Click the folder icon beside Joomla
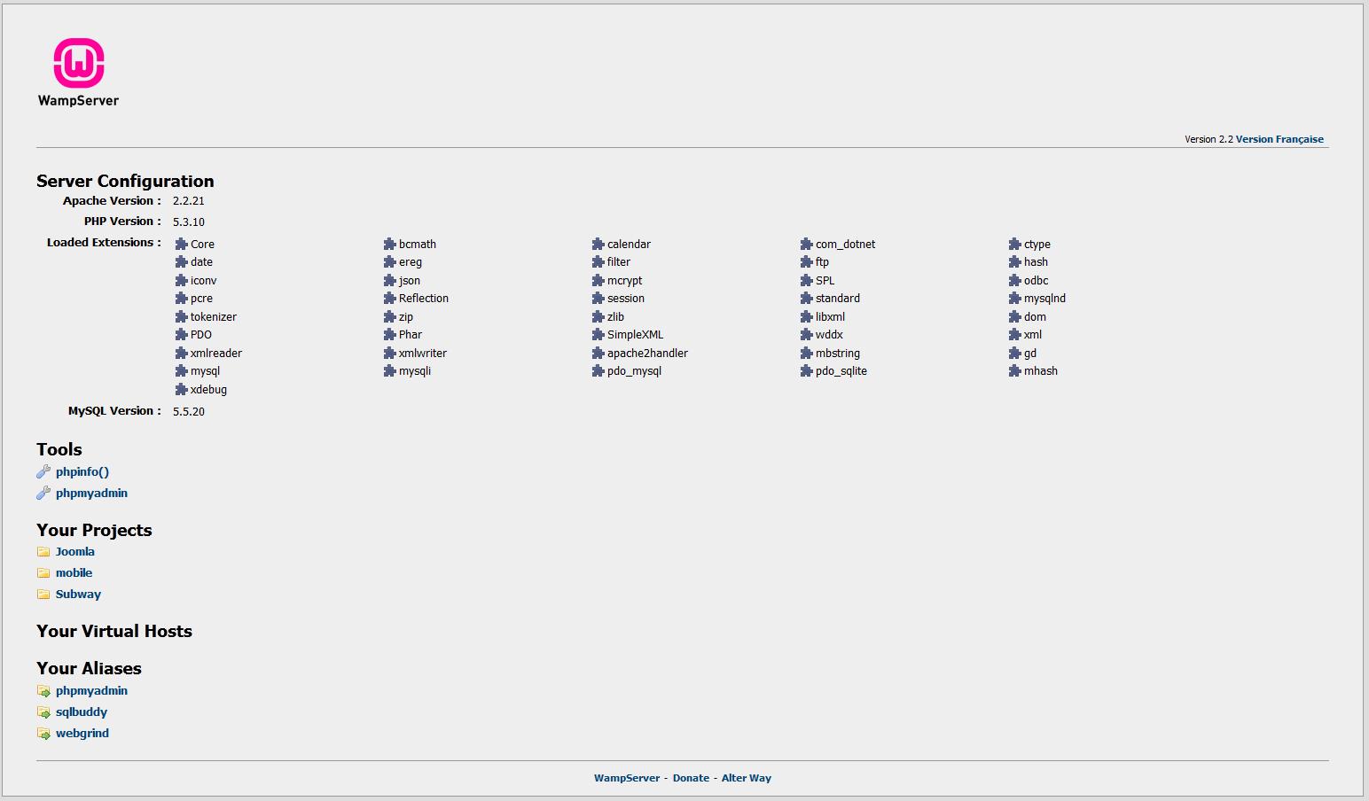Viewport: 1369px width, 801px height. [x=43, y=551]
